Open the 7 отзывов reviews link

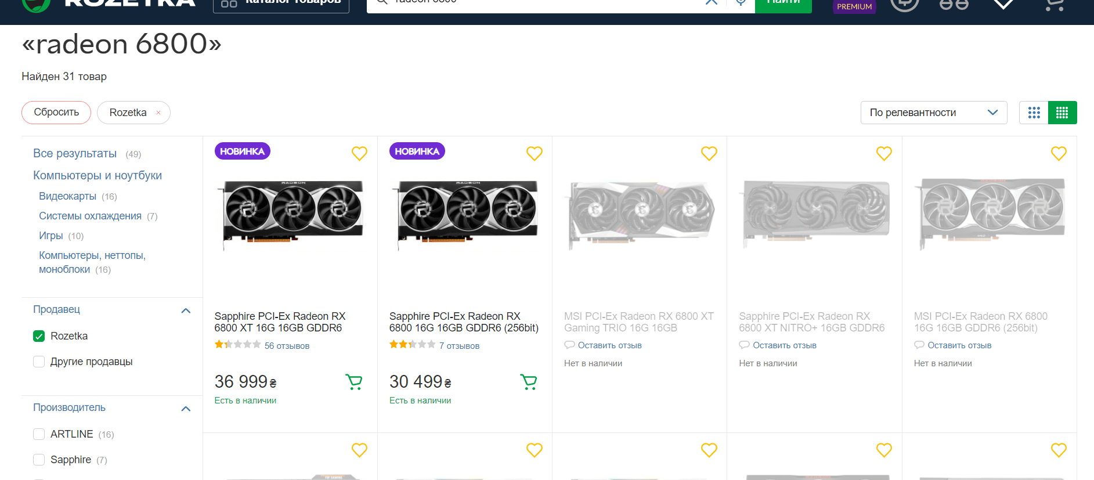click(459, 346)
